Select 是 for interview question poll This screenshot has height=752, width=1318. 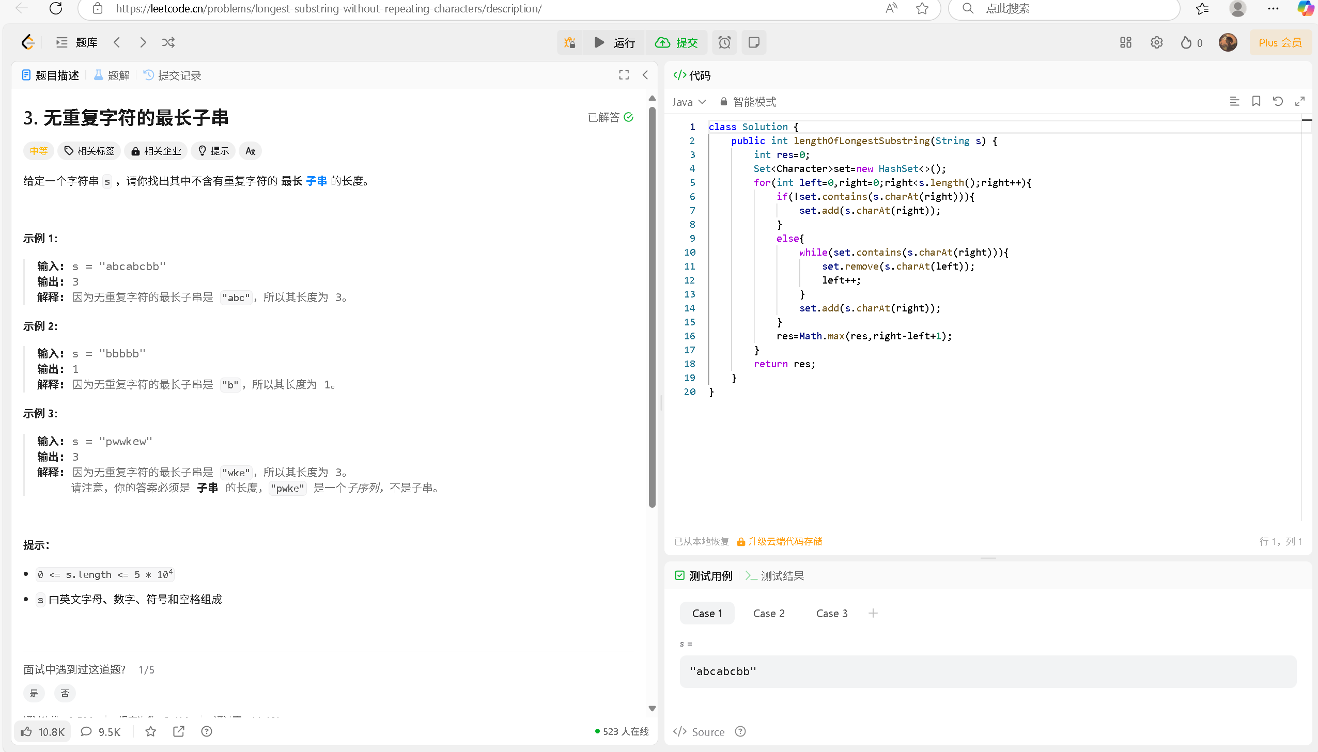34,693
